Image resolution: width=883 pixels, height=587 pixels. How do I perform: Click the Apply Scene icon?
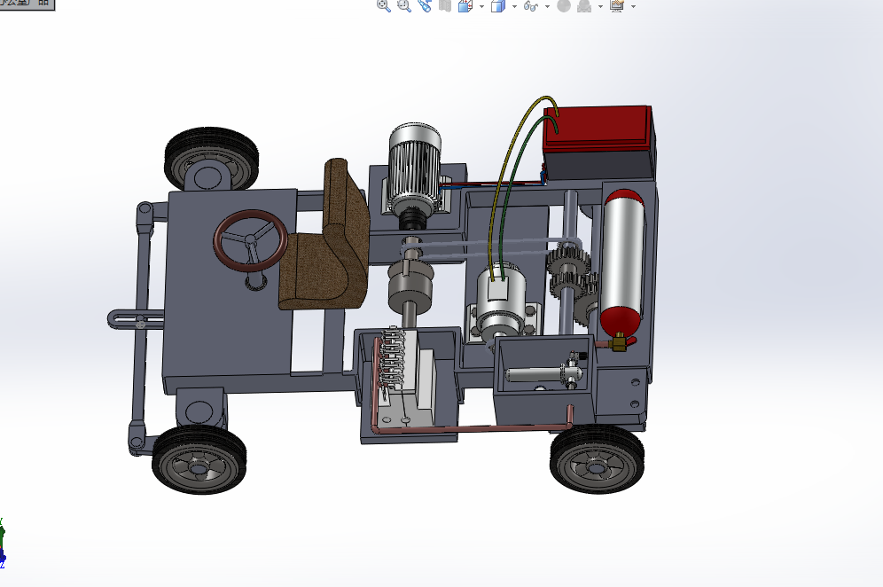tap(584, 5)
